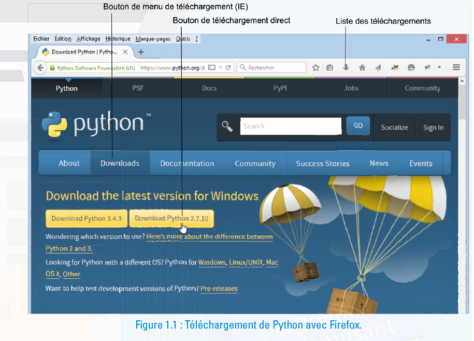This screenshot has width=474, height=341.
Task: Show bookmarks list icon in toolbar
Action: [x=330, y=68]
